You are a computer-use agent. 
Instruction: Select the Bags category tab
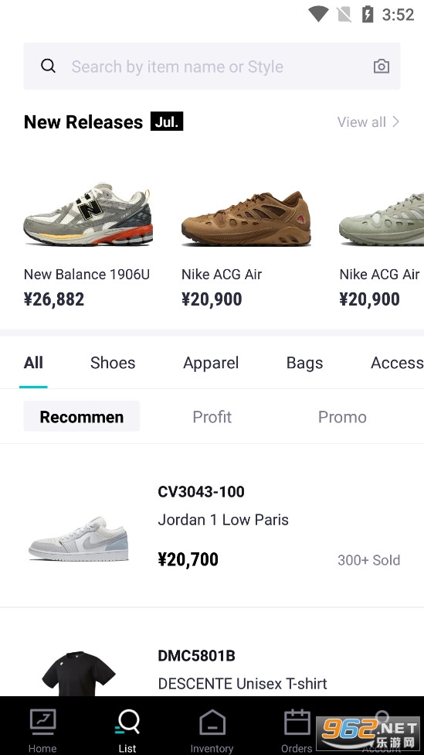(304, 363)
